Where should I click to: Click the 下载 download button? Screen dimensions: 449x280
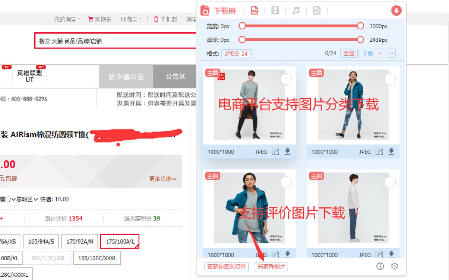[x=368, y=54]
